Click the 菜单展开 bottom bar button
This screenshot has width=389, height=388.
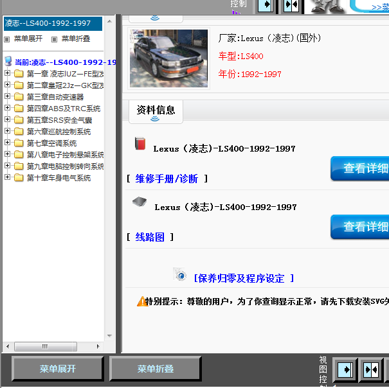[58, 369]
